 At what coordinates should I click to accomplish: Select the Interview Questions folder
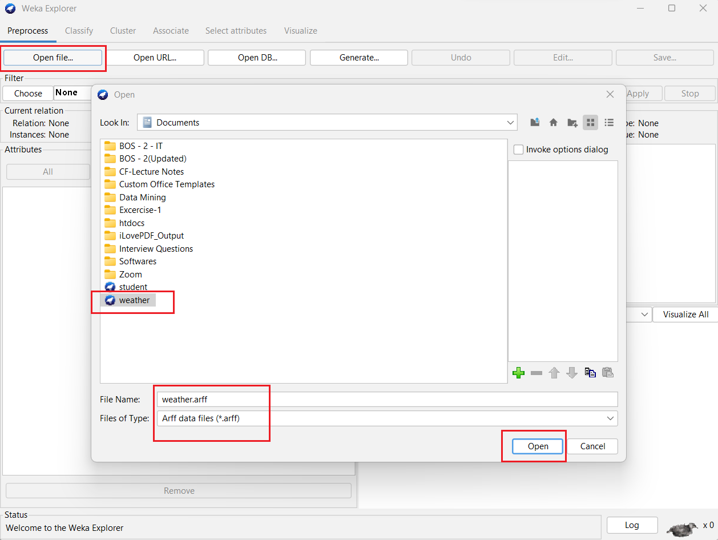point(148,249)
